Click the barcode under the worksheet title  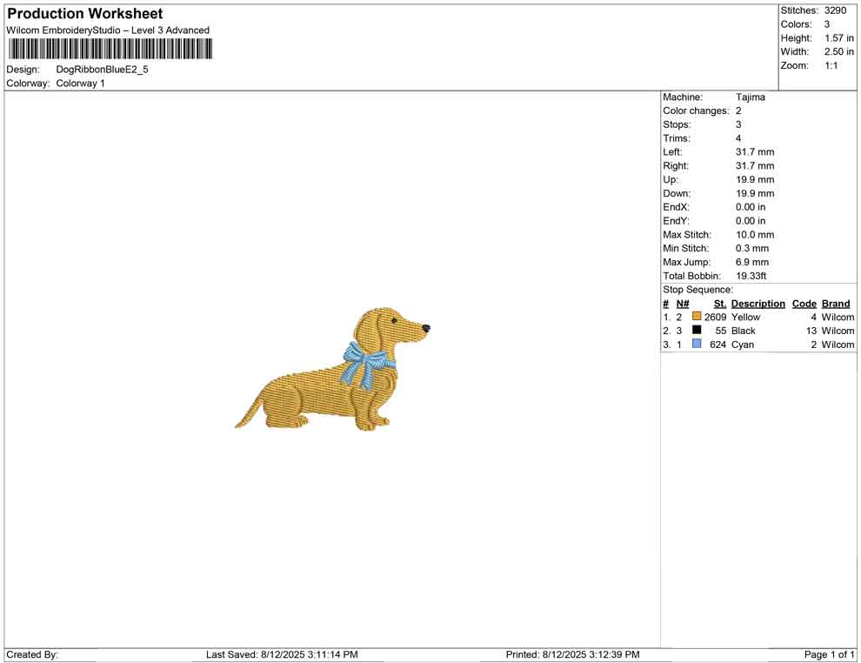tap(110, 49)
